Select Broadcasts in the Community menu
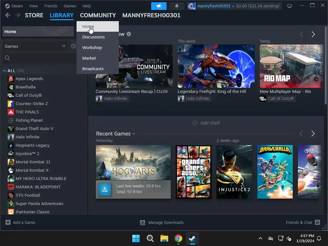Viewport: 328px width, 246px height. tap(98, 69)
